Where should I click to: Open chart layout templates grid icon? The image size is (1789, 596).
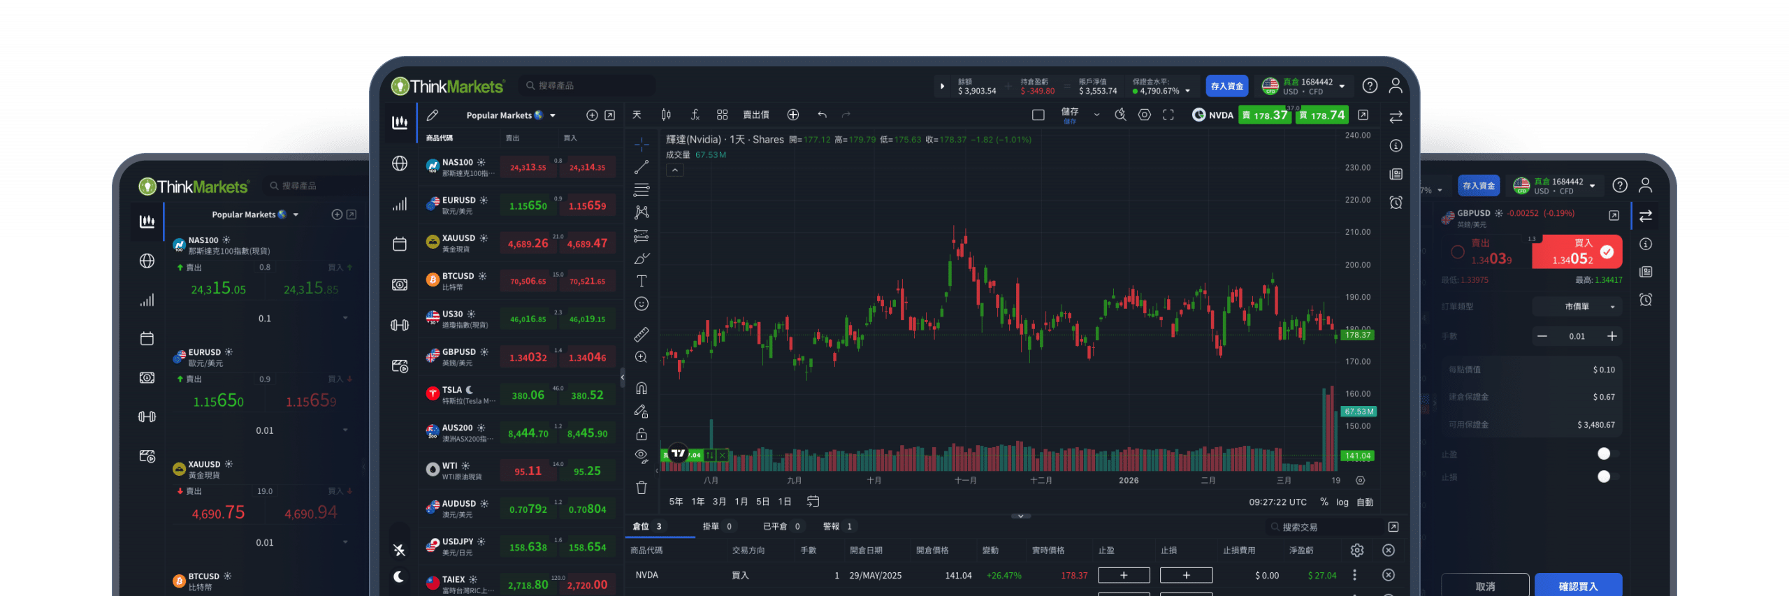pos(723,115)
